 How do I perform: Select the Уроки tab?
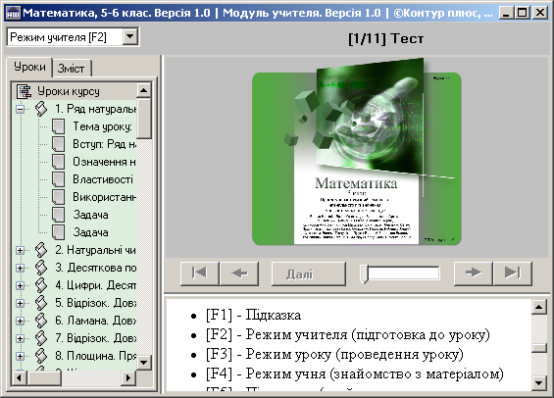pos(29,67)
